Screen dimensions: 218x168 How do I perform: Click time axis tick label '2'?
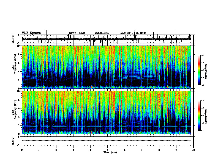tap(56, 150)
